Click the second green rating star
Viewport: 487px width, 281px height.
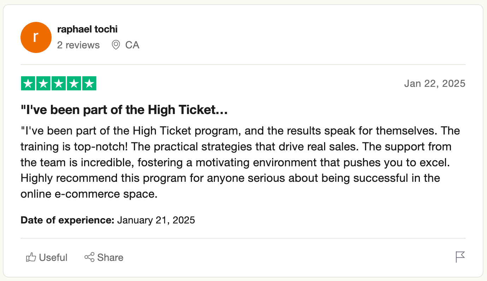(x=43, y=84)
